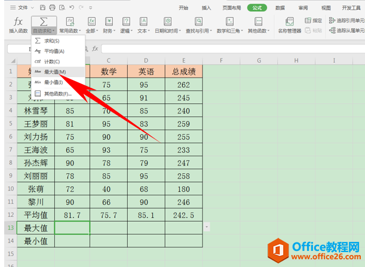Switch to the Formulas (公式) tab
The image size is (365, 267).
257,8
